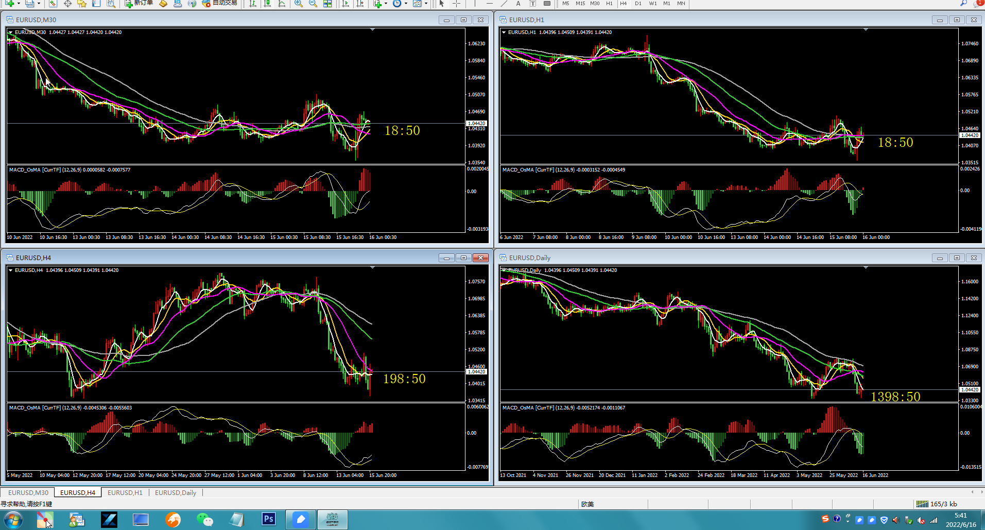The height and width of the screenshot is (530, 985).
Task: Toggle the H4 timeframe button
Action: [624, 4]
